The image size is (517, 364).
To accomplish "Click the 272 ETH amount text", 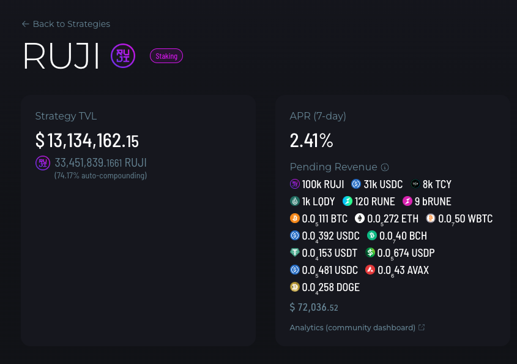I will (393, 219).
